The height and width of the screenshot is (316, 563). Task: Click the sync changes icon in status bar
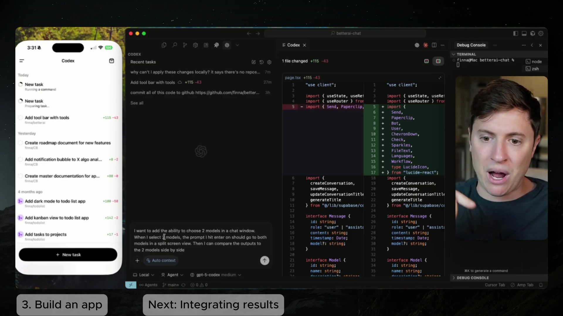coord(183,285)
